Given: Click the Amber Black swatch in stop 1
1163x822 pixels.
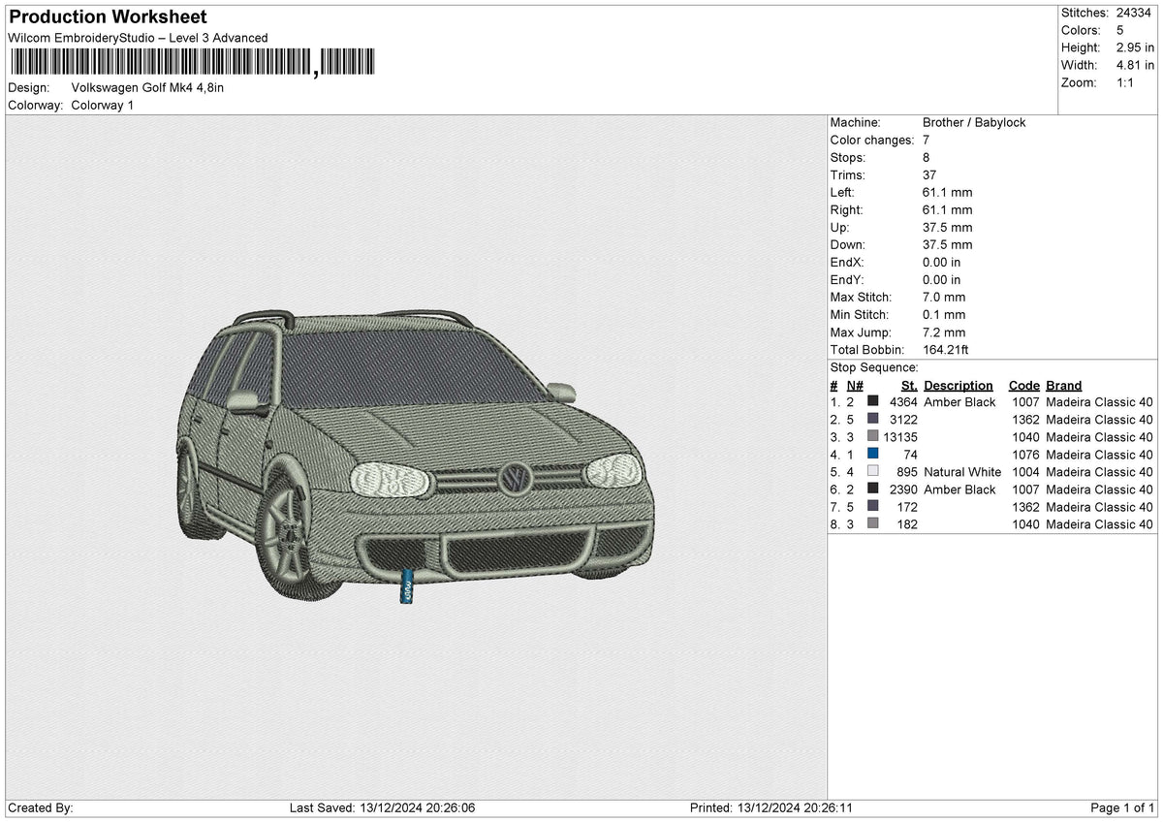Looking at the screenshot, I should [873, 402].
